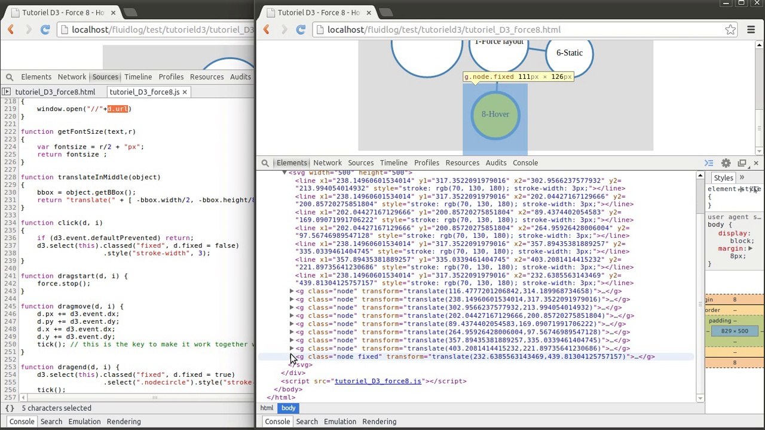The height and width of the screenshot is (430, 765).
Task: Collapse the svg element in the DOM tree
Action: click(x=284, y=173)
